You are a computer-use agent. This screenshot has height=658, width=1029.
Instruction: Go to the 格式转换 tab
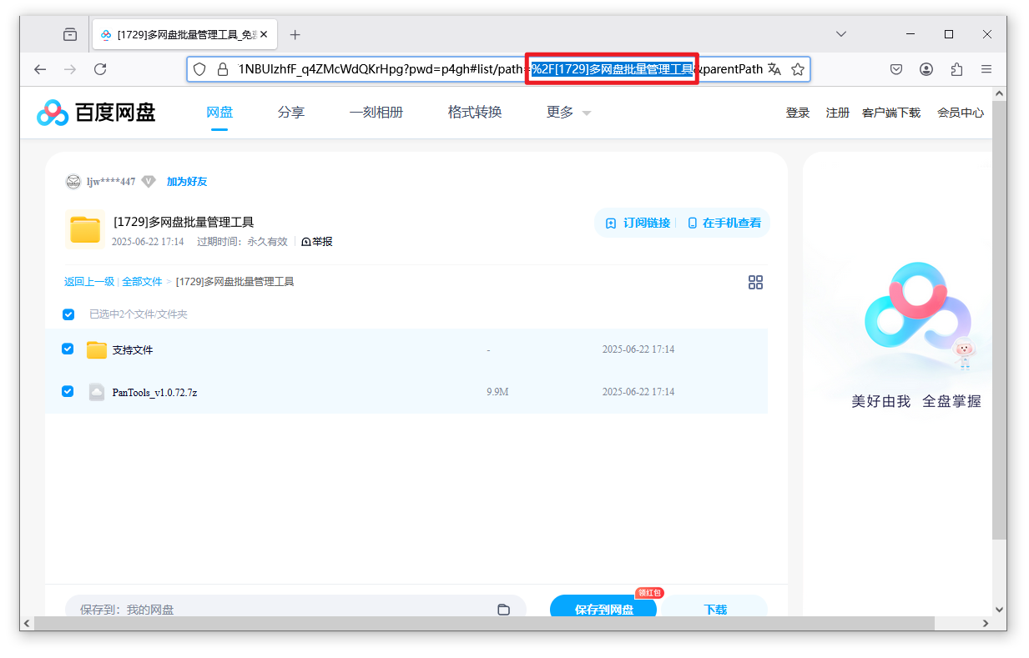coord(475,113)
